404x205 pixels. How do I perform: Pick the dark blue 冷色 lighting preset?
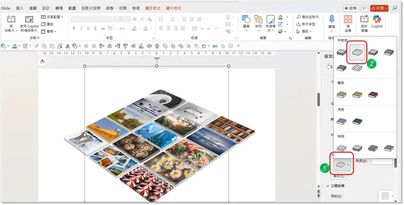pyautogui.click(x=357, y=121)
